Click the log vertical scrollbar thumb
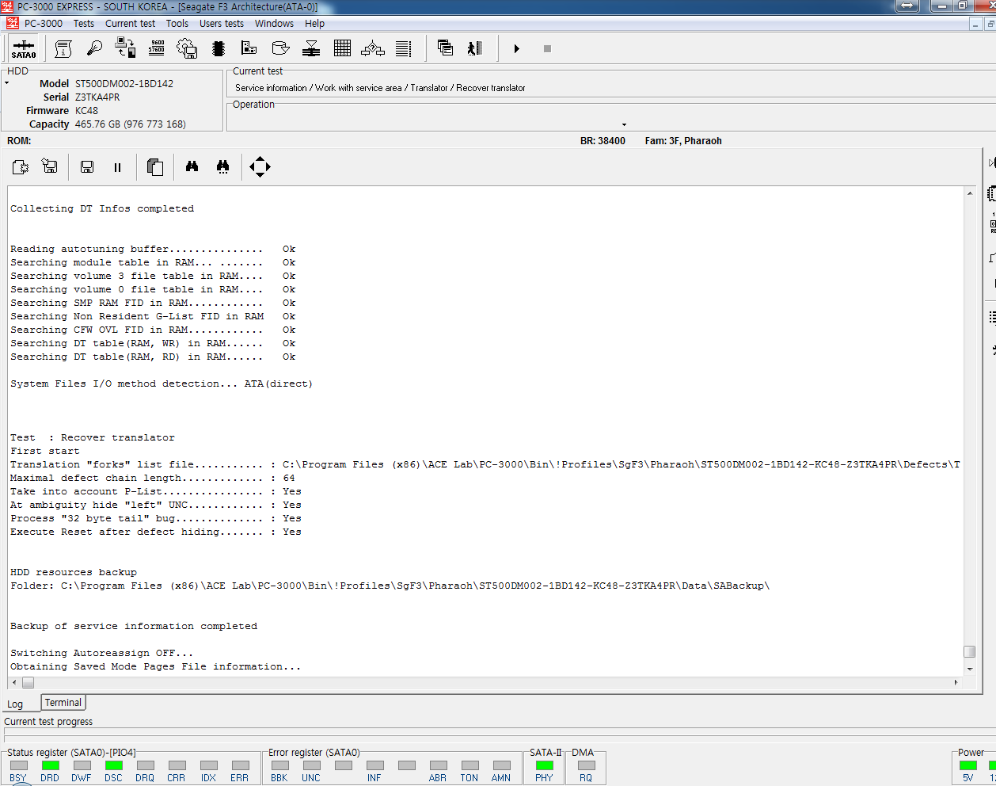The width and height of the screenshot is (996, 786). [x=969, y=651]
